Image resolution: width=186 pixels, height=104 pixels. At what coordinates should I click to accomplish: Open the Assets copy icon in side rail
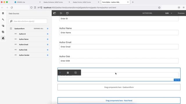3,32
